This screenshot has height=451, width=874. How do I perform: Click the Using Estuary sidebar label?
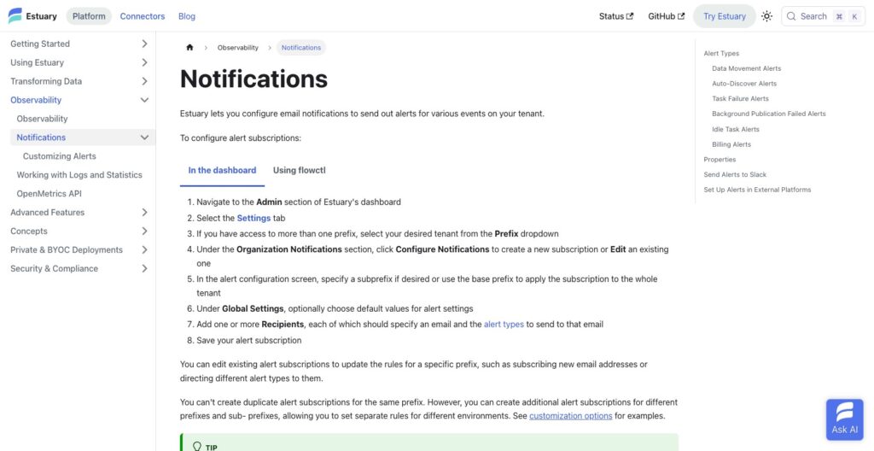pos(38,62)
